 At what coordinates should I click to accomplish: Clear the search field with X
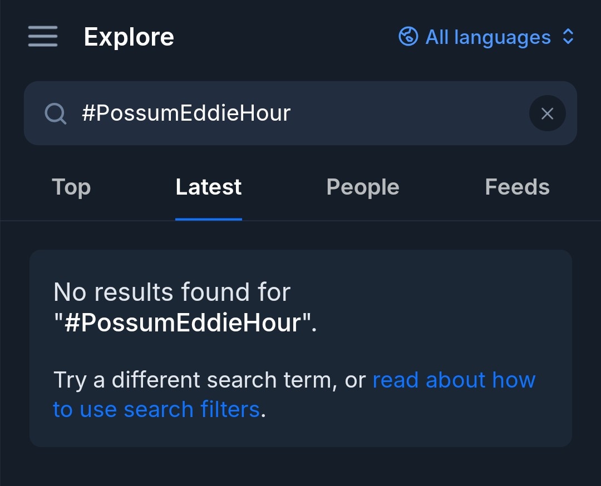click(x=547, y=113)
